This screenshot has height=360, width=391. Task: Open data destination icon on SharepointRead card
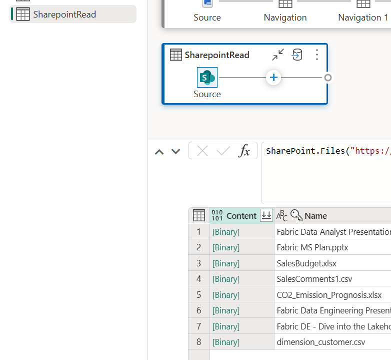coord(297,55)
